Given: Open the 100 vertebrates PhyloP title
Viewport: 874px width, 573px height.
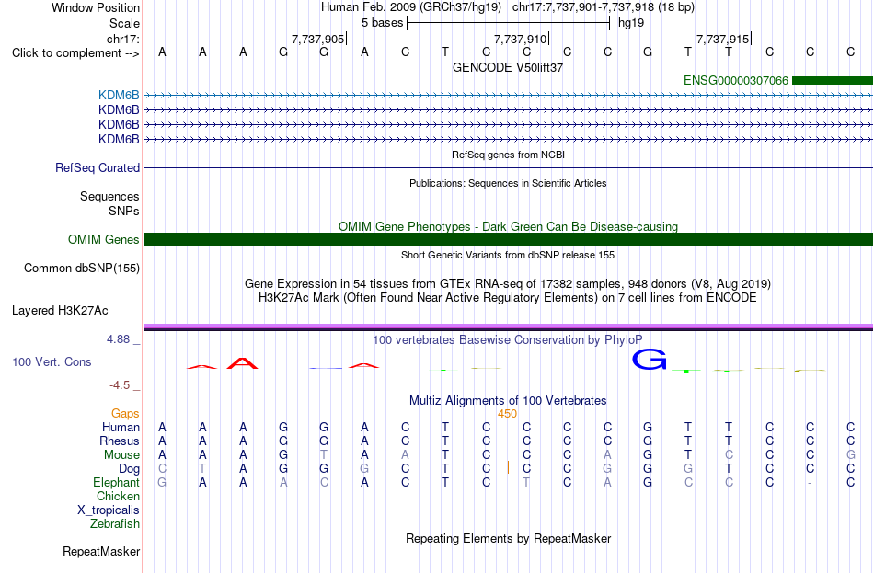Looking at the screenshot, I should [508, 340].
